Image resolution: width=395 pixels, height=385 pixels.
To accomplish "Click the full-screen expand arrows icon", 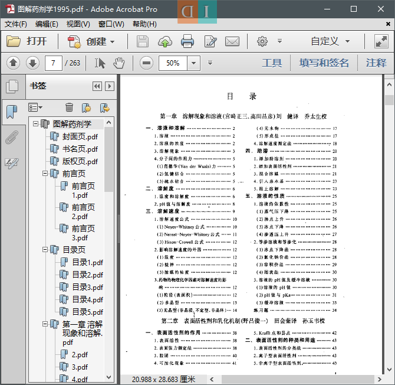I will pos(381,41).
